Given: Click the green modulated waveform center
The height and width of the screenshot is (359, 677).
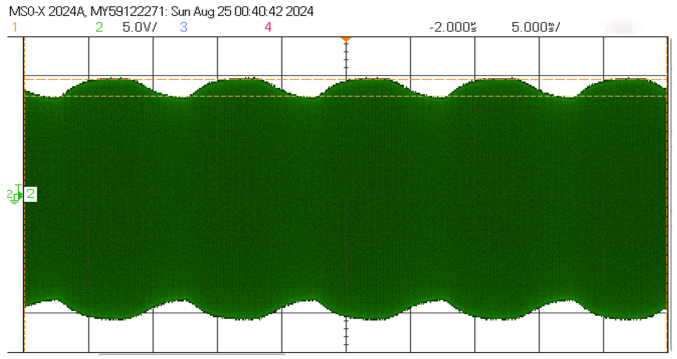Looking at the screenshot, I should coord(346,200).
